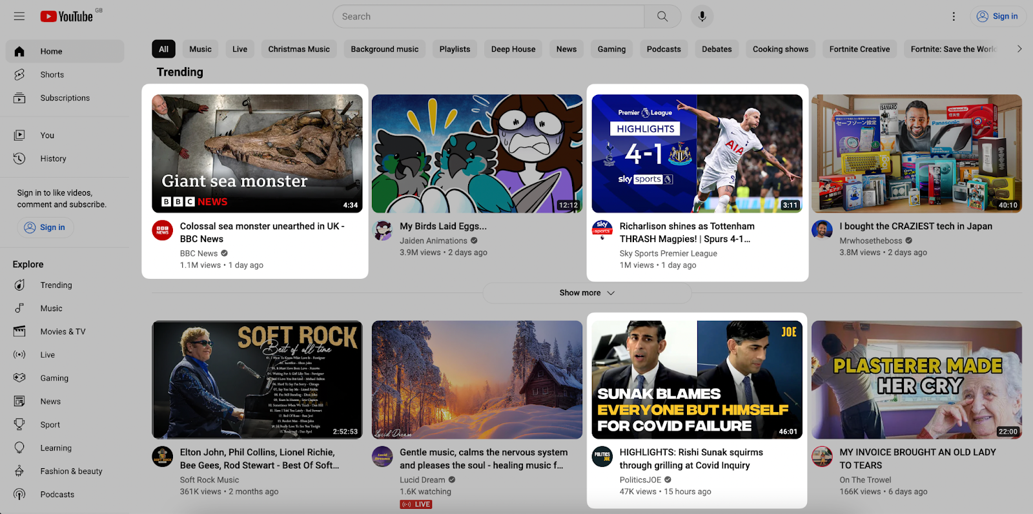
Task: Click Sign in at top right
Action: tap(997, 16)
